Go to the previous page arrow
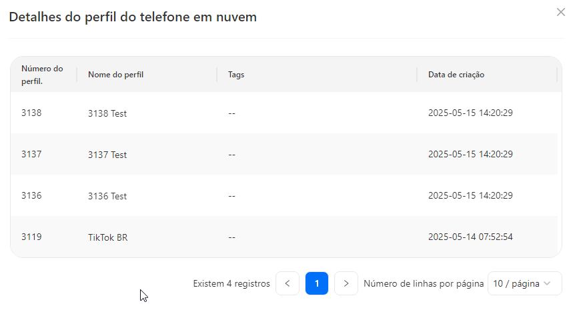The image size is (573, 314). pos(288,283)
